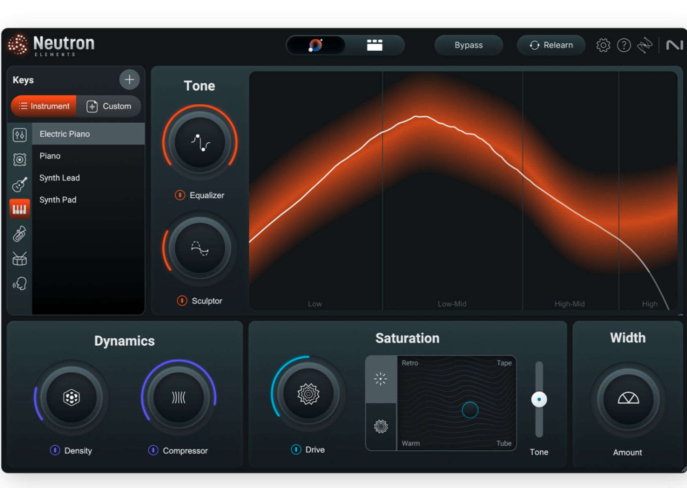Click the plus button next to Keys
This screenshot has height=488, width=687.
(129, 80)
